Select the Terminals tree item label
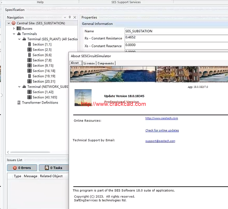Image resolution: width=228 pixels, height=209 pixels. pos(29,34)
